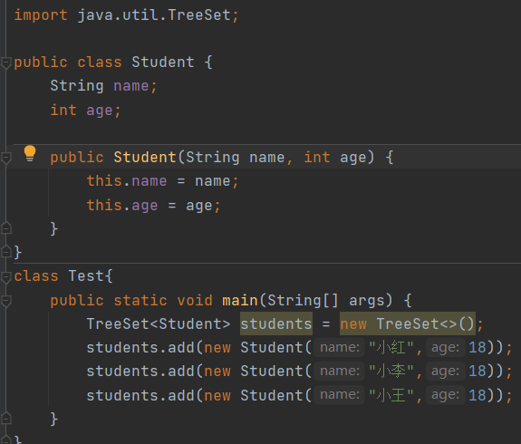521x444 pixels.
Task: Place the cursor on this.age assignment
Action: pyautogui.click(x=153, y=206)
